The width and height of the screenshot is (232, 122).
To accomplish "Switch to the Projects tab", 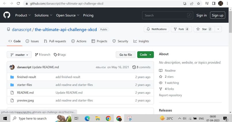I will click(x=99, y=41).
